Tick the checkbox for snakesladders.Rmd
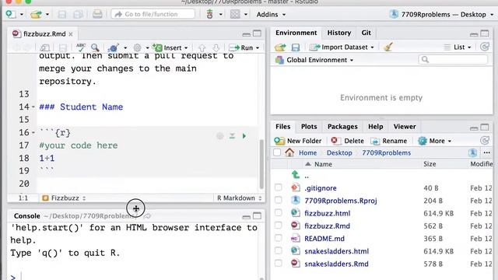This screenshot has width=498, height=280. (x=279, y=263)
